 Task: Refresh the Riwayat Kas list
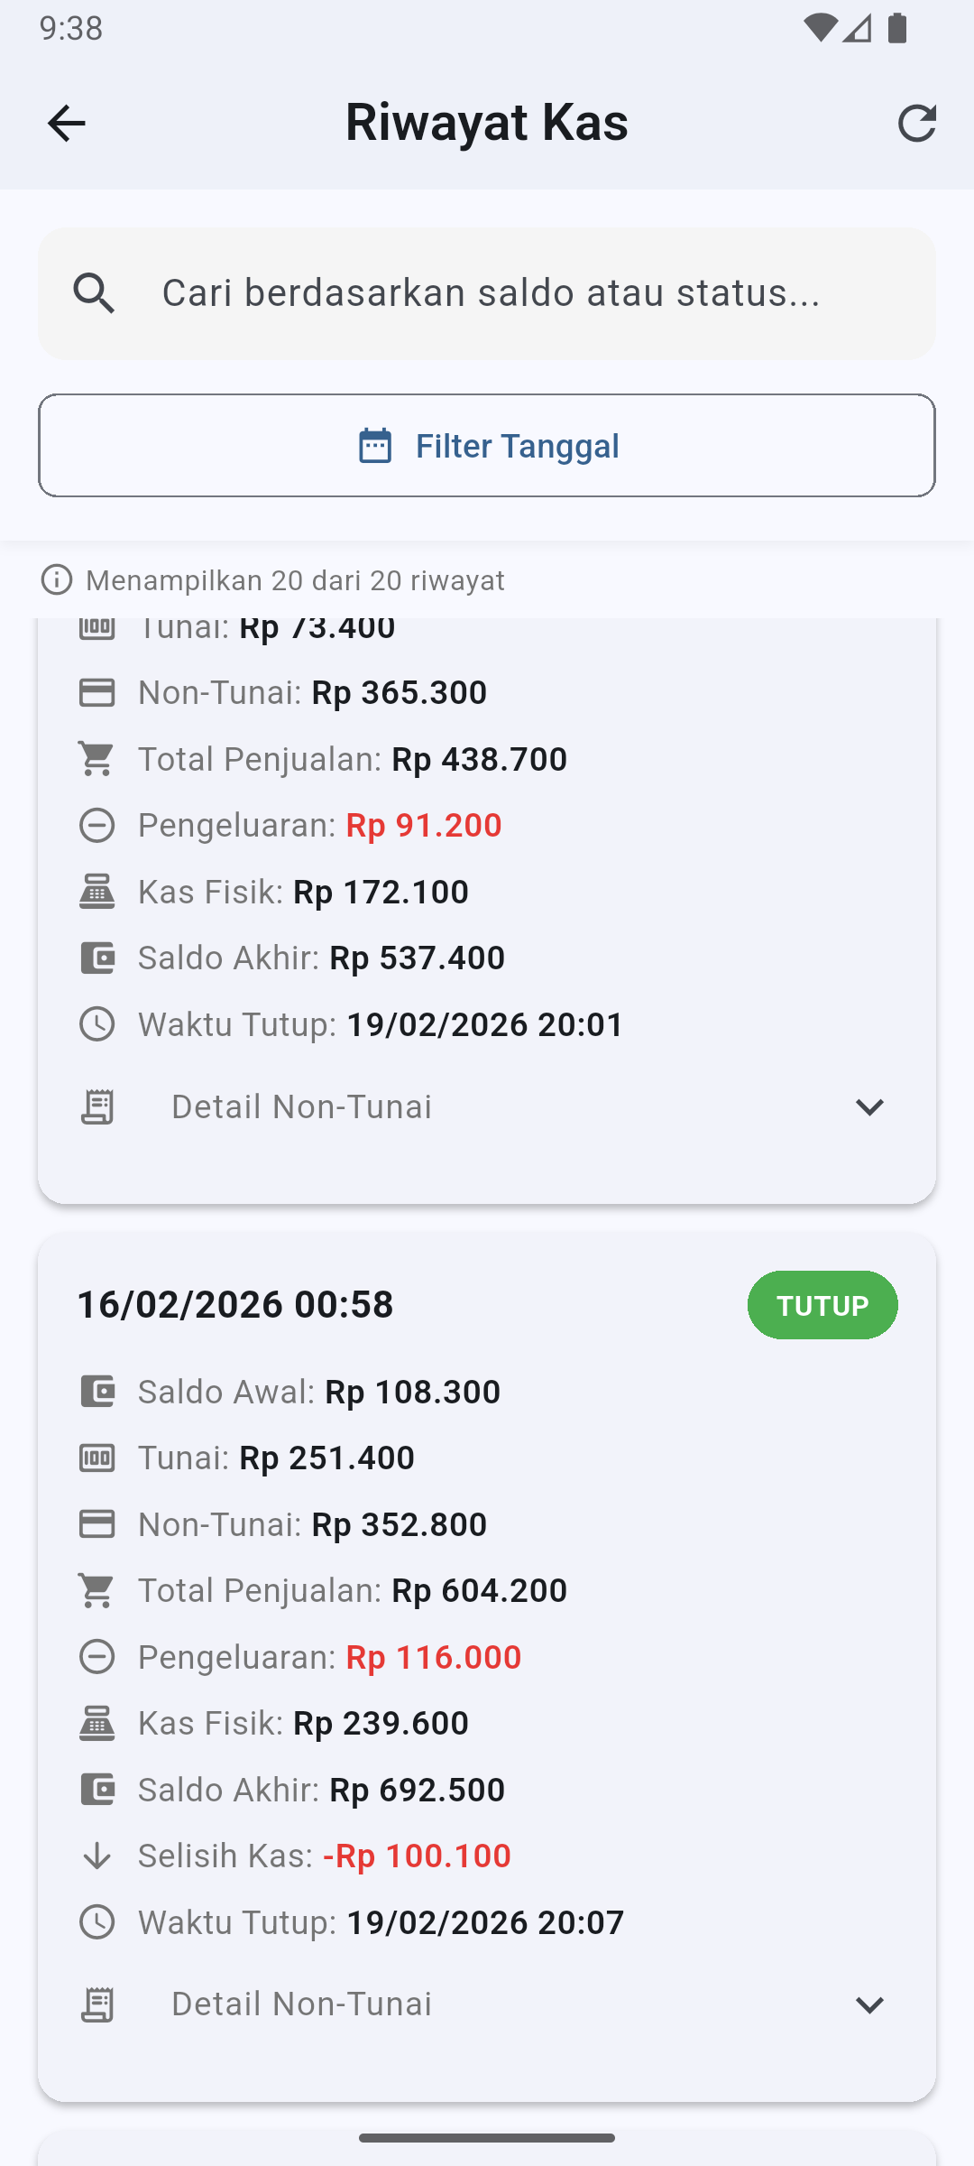917,123
